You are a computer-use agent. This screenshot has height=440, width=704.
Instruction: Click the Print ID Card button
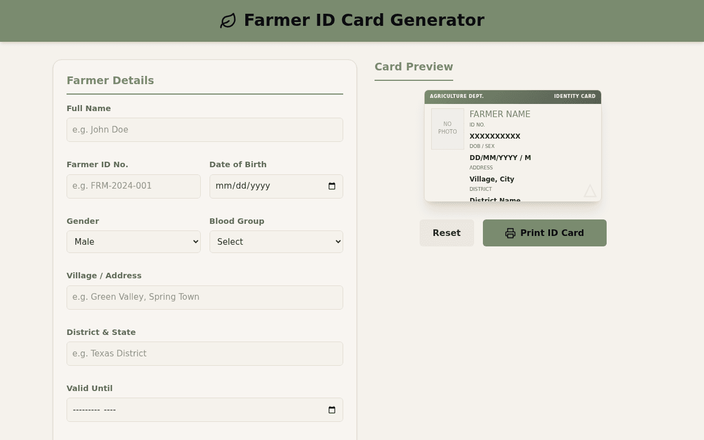544,233
